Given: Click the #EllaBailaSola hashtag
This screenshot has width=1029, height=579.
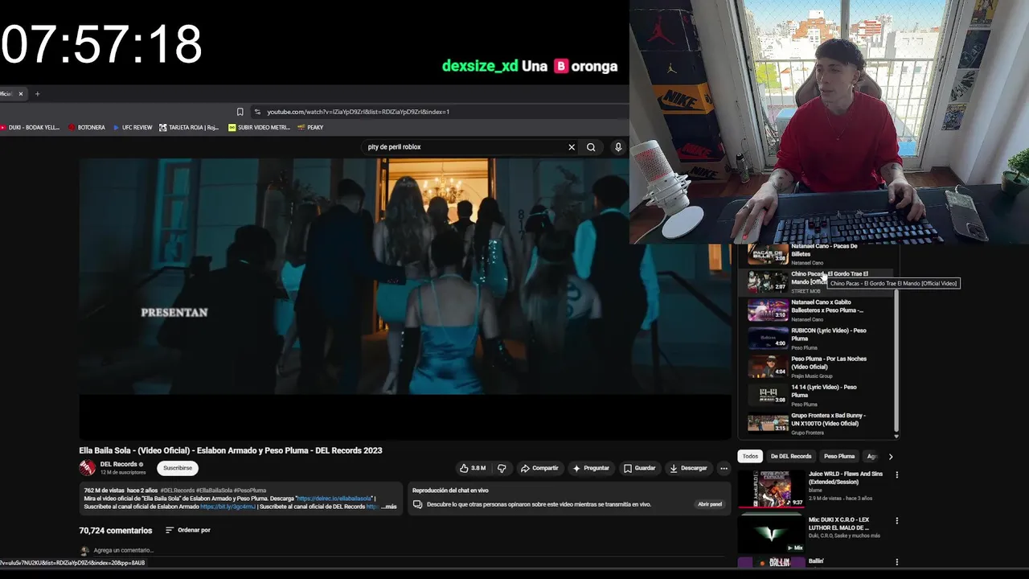Looking at the screenshot, I should pyautogui.click(x=215, y=491).
